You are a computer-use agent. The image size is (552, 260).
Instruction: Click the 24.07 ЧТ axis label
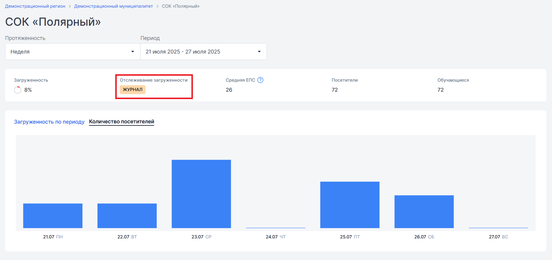coord(276,237)
